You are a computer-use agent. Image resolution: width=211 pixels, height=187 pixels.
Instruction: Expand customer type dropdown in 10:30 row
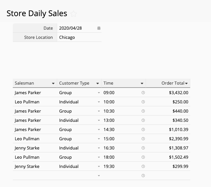click(99, 111)
